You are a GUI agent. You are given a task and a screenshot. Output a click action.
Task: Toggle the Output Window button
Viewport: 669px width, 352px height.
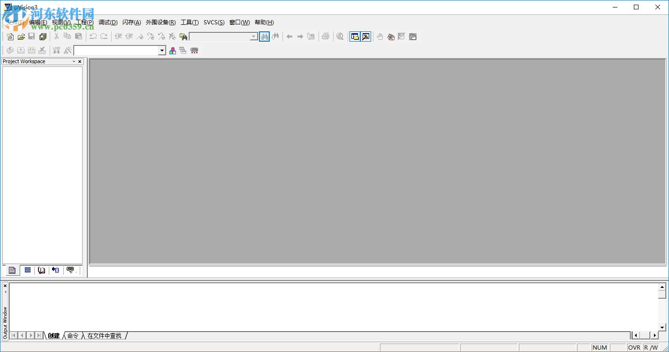[365, 37]
